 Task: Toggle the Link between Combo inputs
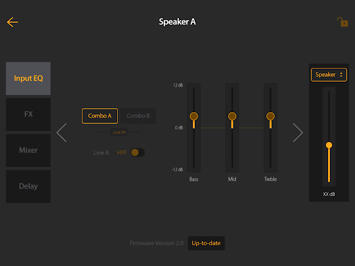pyautogui.click(x=119, y=132)
